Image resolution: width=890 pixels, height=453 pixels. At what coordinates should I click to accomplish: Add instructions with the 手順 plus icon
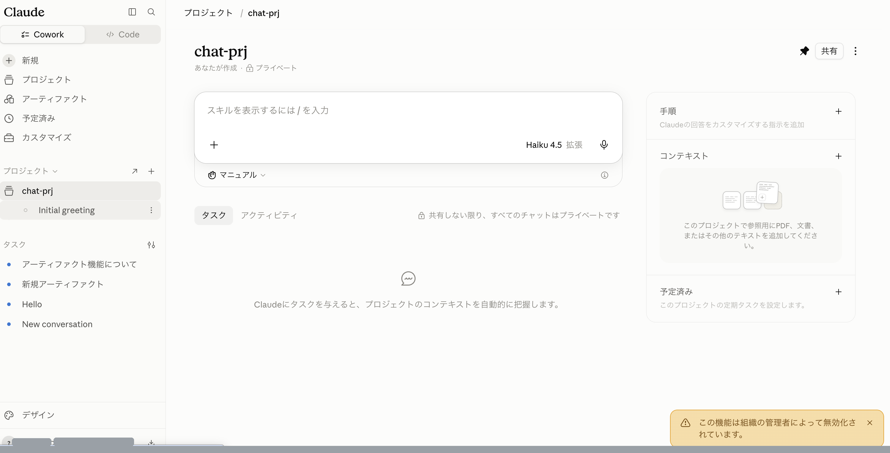(x=839, y=111)
